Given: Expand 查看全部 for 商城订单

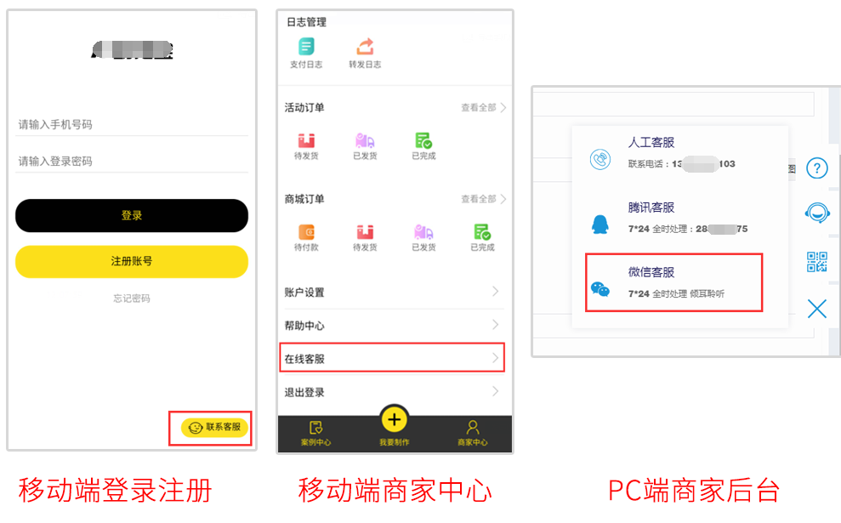Looking at the screenshot, I should 483,199.
